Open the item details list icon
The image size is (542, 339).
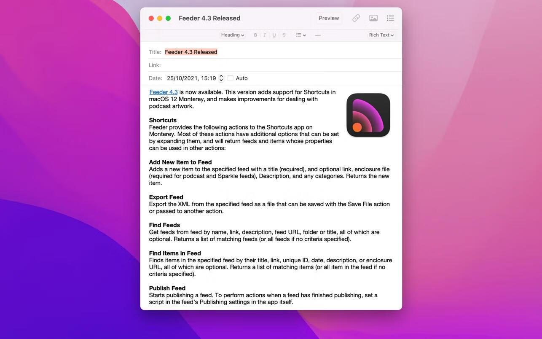coord(391,18)
